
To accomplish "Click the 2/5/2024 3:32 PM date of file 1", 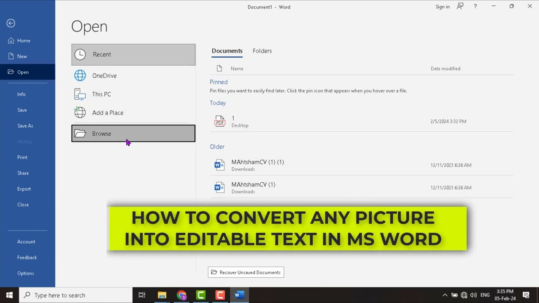I will [448, 121].
